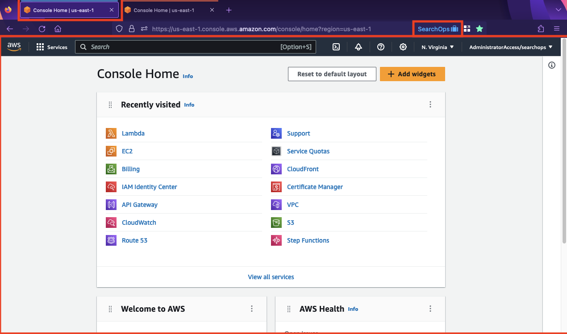Screen dimensions: 567x334
Task: Grab Welcome to AWS widget drag handle
Action: pos(110,309)
